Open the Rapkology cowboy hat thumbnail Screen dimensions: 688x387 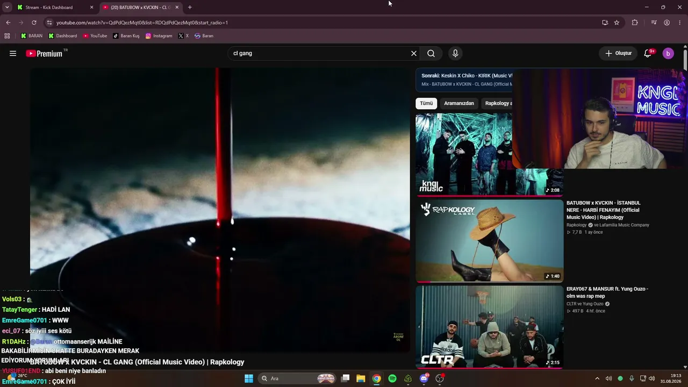click(490, 241)
